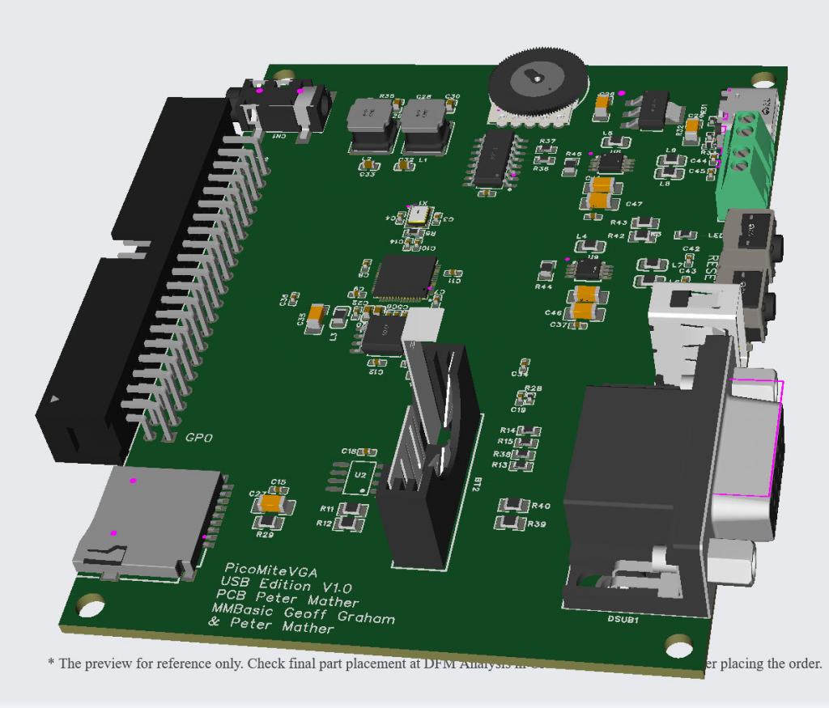The width and height of the screenshot is (829, 708).
Task: Select the C33 capacitor below the inductors
Action: point(367,166)
